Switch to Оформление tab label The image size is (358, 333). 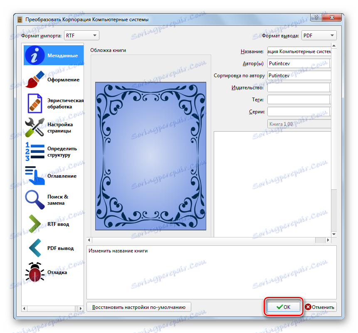tap(64, 80)
